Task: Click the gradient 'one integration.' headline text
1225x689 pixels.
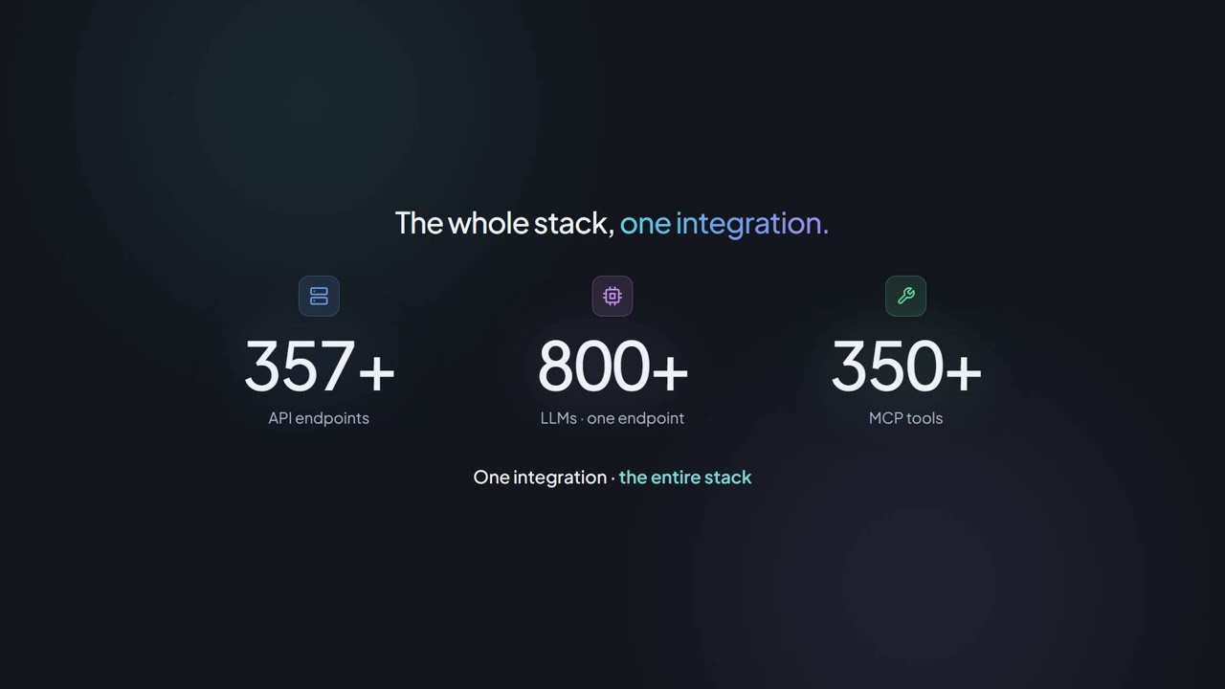Action: coord(724,223)
